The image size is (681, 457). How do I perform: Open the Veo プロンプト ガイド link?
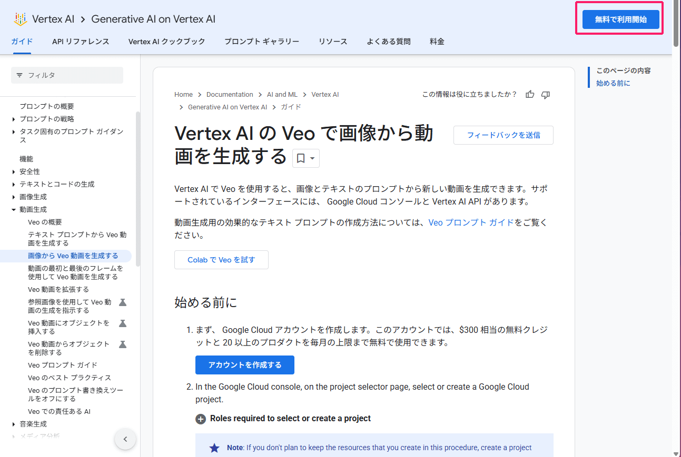tap(471, 222)
